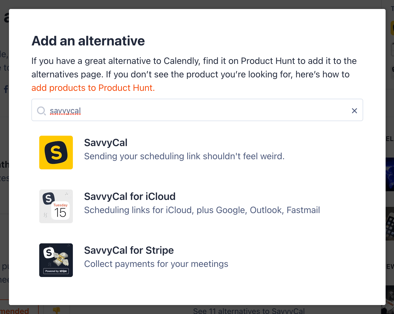Click the 'Add an alternative' heading
394x314 pixels.
point(88,41)
